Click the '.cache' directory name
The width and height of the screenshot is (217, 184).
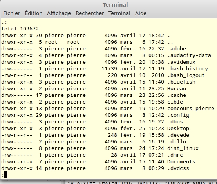177,95
